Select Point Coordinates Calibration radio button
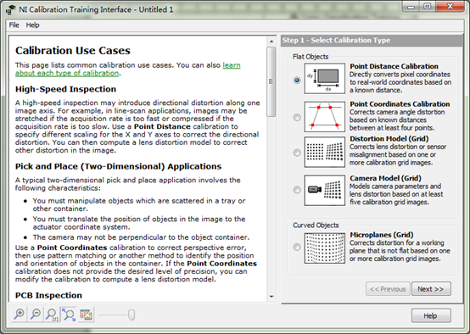470x334 pixels. (x=297, y=118)
